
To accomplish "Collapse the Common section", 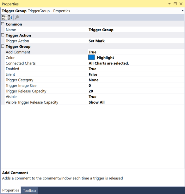I will [x=3, y=24].
